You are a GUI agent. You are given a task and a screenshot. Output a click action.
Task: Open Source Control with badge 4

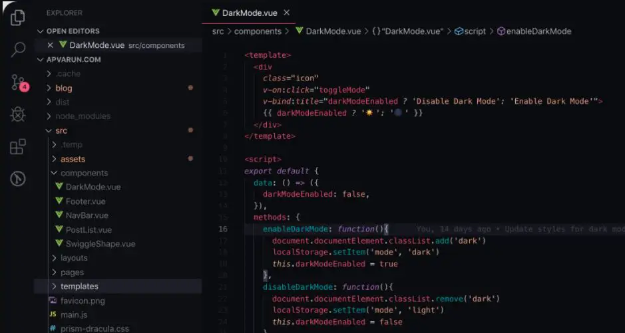[x=19, y=83]
